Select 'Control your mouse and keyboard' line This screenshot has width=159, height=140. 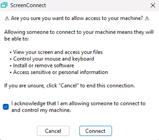click(x=54, y=59)
